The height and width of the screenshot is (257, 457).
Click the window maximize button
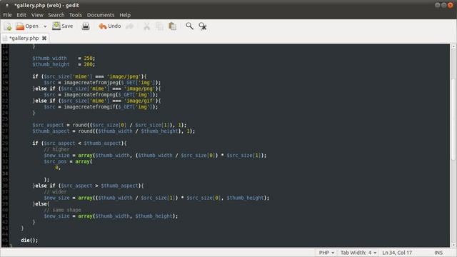tap(444, 5)
